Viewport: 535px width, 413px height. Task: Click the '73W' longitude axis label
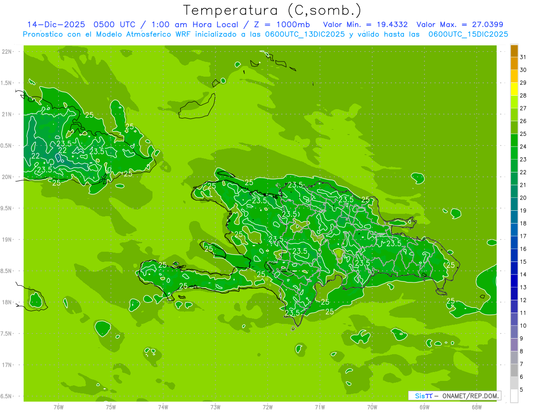[x=215, y=407]
